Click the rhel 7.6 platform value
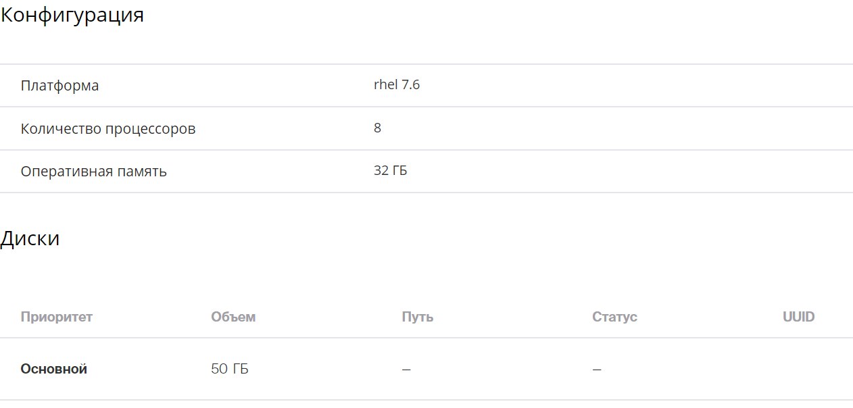853x408 pixels. pos(397,84)
